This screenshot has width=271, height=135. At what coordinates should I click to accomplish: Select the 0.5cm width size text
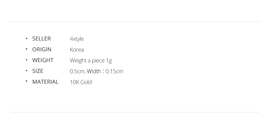coord(97,71)
